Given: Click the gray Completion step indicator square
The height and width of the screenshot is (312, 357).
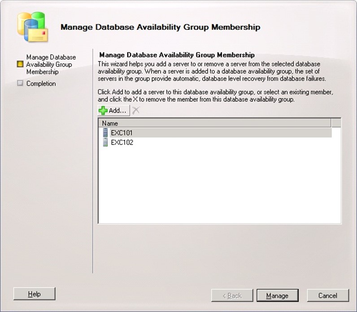Looking at the screenshot, I should tap(20, 83).
